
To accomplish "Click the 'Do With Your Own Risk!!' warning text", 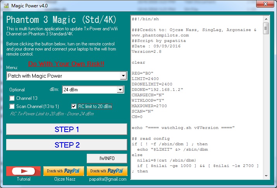I will point(66,64).
